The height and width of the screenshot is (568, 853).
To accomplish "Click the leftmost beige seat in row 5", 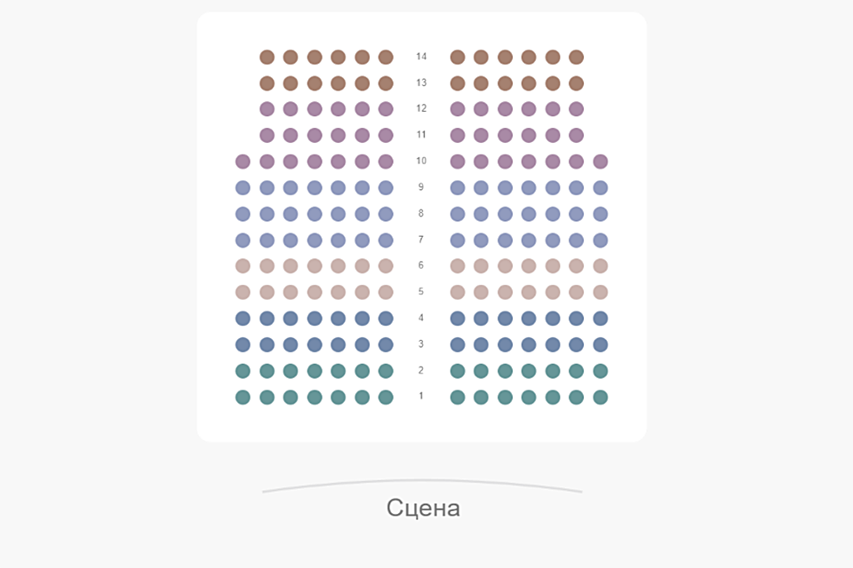I will pos(243,292).
